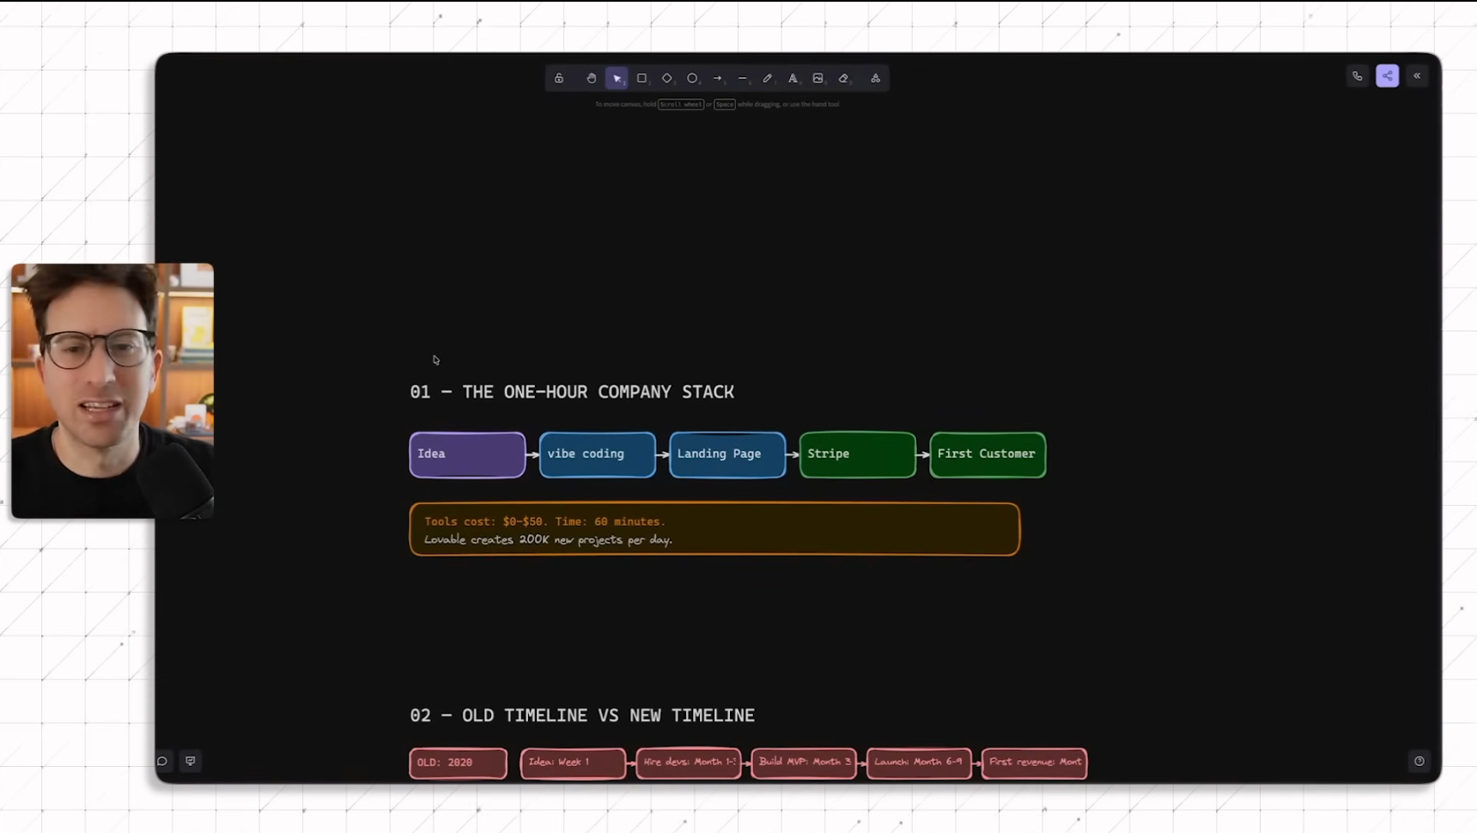Click the presenter webcam video thumbnail
Viewport: 1477px width, 833px height.
112,391
